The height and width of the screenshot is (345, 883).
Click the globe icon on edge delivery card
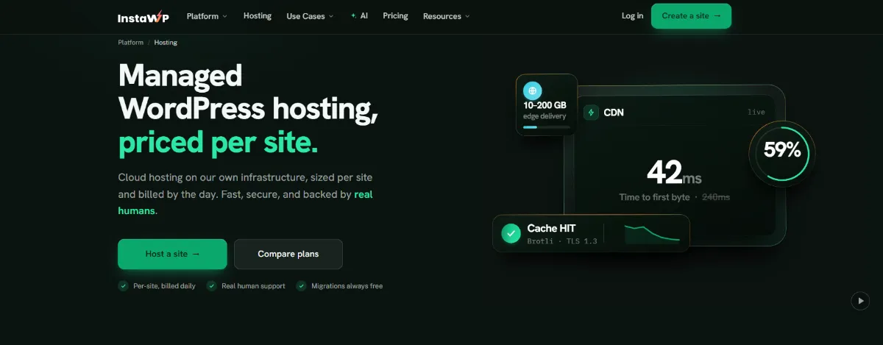(x=532, y=90)
